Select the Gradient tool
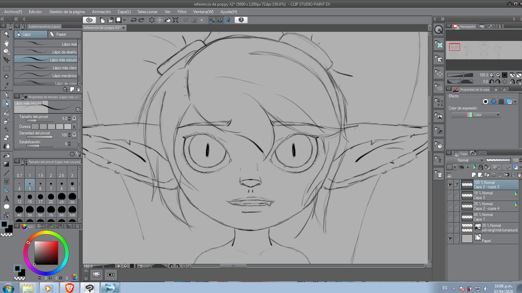 (x=7, y=164)
